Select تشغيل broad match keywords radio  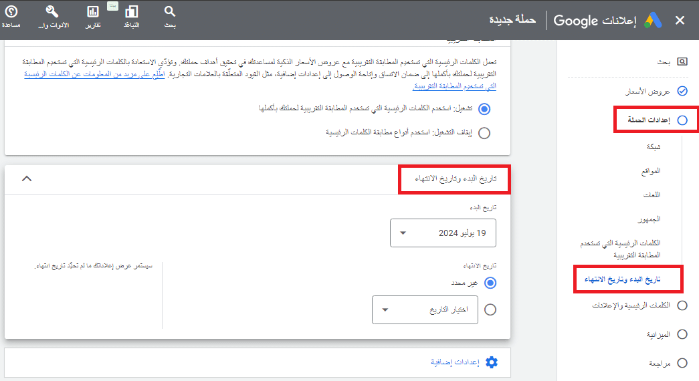coord(484,109)
